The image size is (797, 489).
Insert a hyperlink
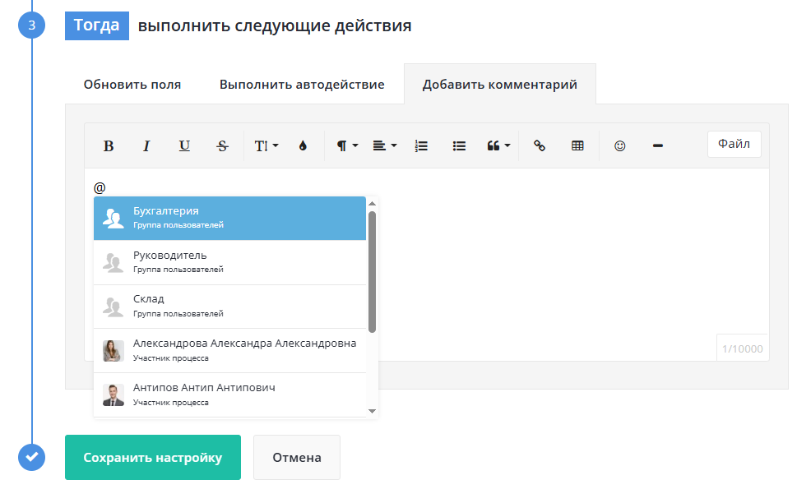[540, 145]
